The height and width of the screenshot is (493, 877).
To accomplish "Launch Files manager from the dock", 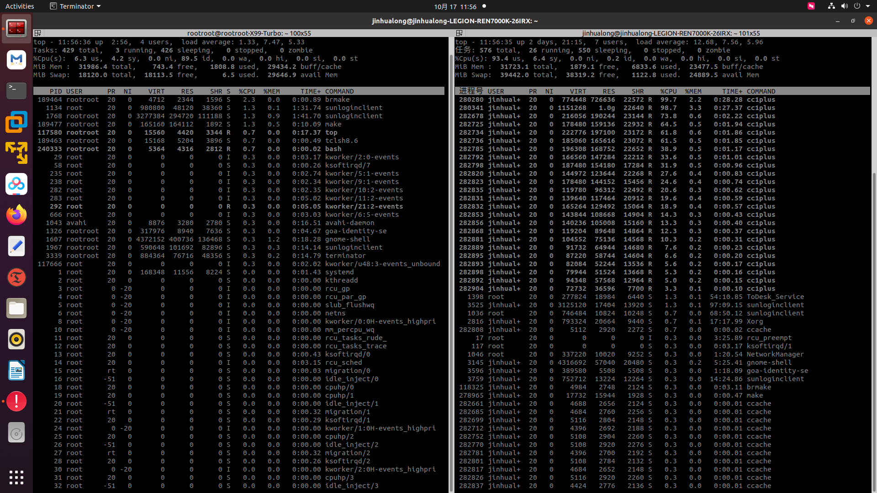I will (16, 309).
